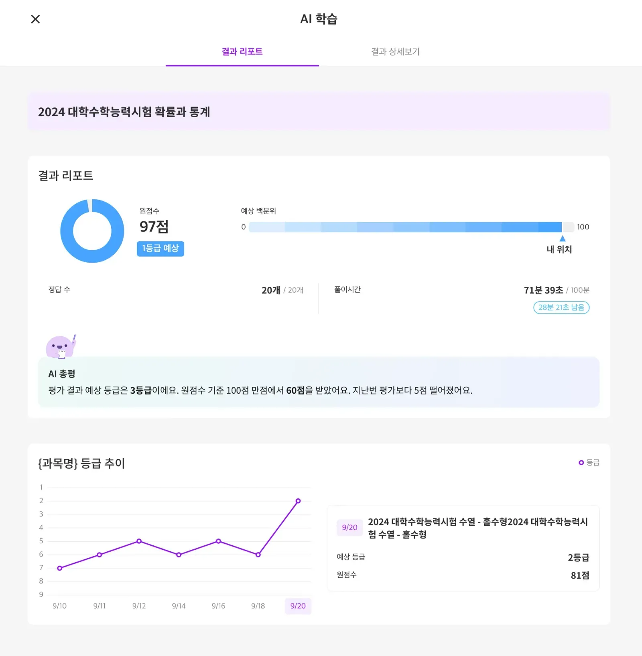This screenshot has height=656, width=642.
Task: Click the 71분 39초 solving time value
Action: (x=543, y=290)
